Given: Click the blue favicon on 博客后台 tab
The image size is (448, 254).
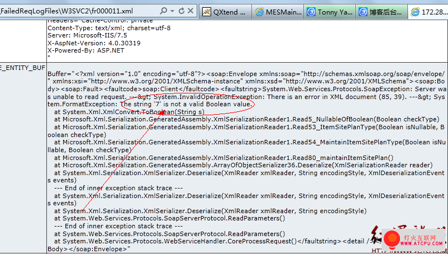Looking at the screenshot, I should click(x=363, y=12).
